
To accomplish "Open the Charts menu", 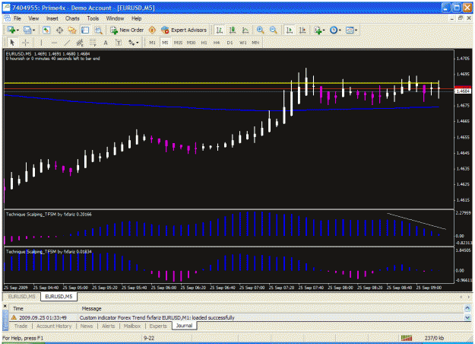I will coord(72,18).
